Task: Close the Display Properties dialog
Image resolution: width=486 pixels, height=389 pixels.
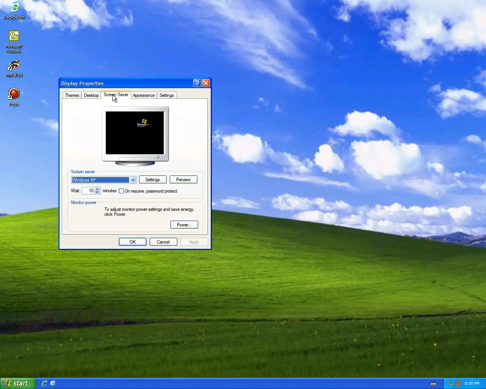Action: point(206,83)
